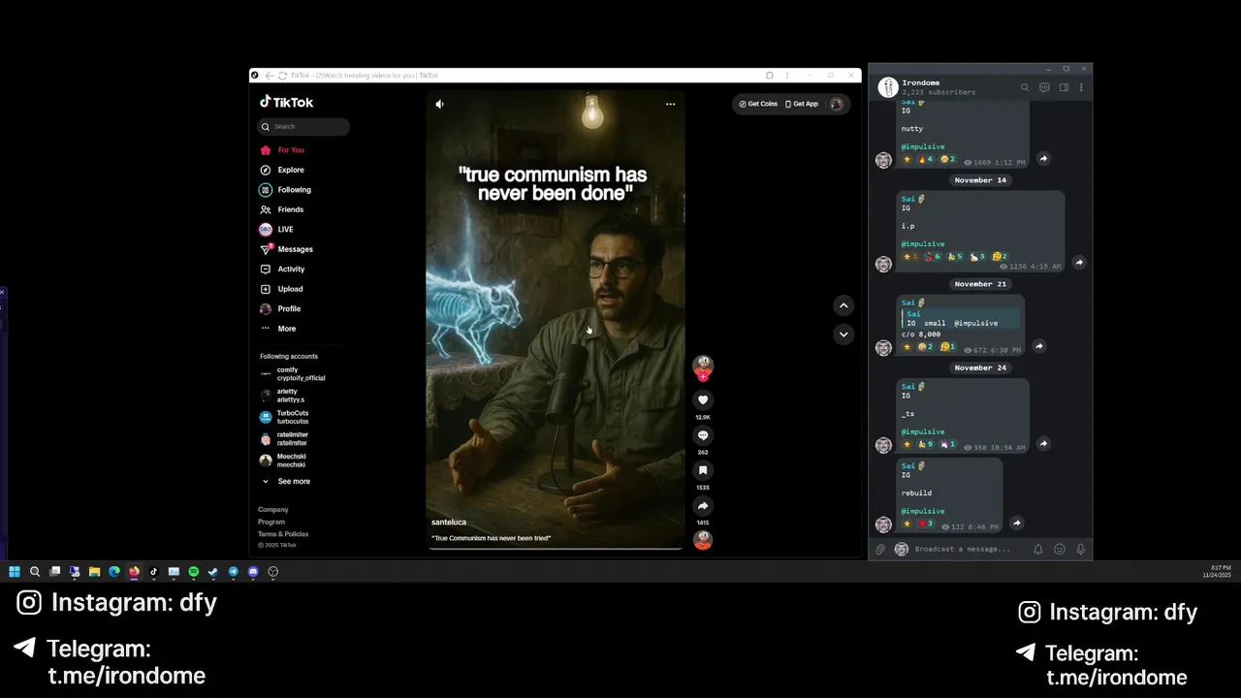Forward the 'i.p' post
1241x698 pixels.
[x=1079, y=263]
